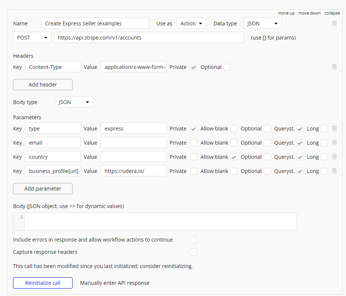Delete the API call using top trash icon

(x=334, y=23)
